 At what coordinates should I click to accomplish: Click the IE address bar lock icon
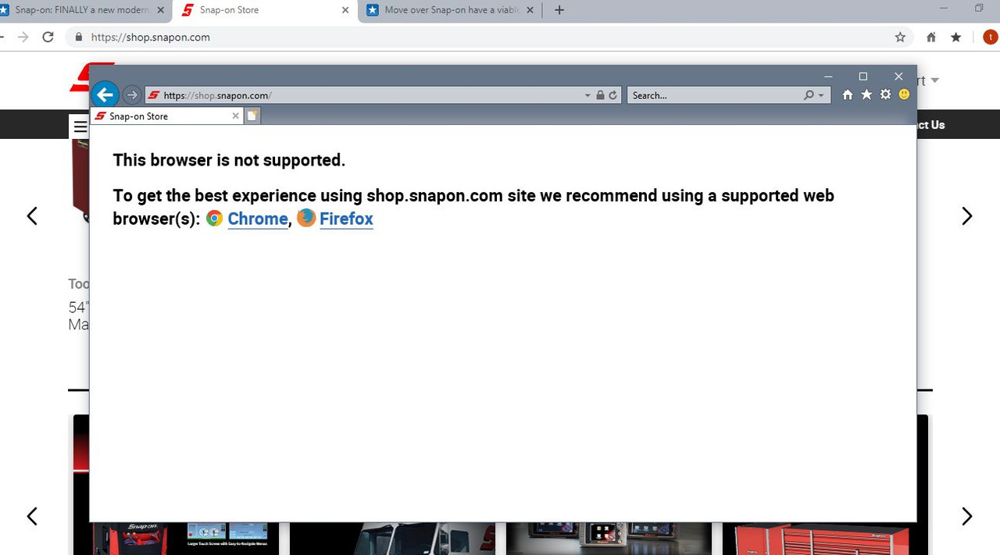600,95
